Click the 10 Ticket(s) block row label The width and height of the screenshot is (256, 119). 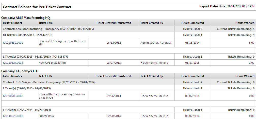coord(27,35)
